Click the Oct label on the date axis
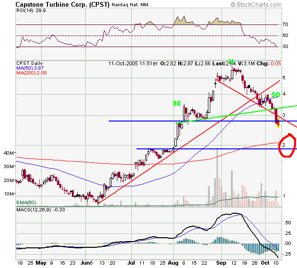Screen dimensions: 297x268 (265, 263)
